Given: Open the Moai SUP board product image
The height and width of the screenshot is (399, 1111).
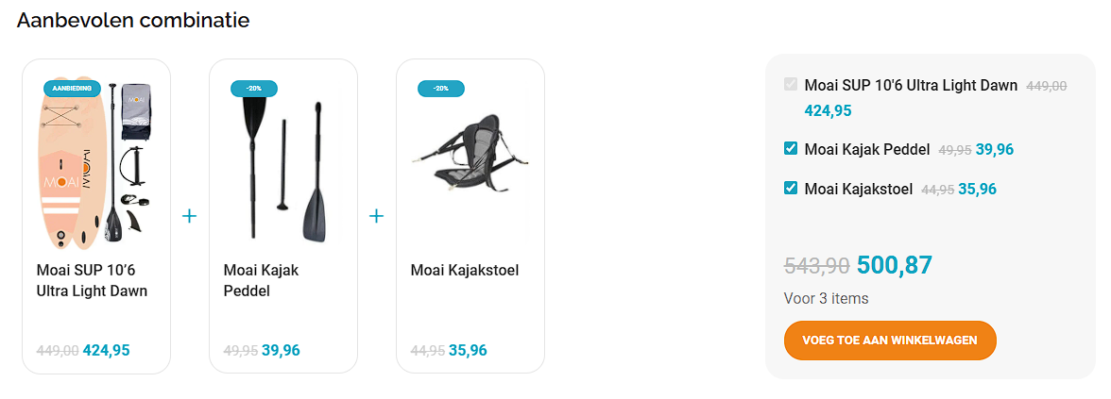Looking at the screenshot, I should tap(95, 166).
